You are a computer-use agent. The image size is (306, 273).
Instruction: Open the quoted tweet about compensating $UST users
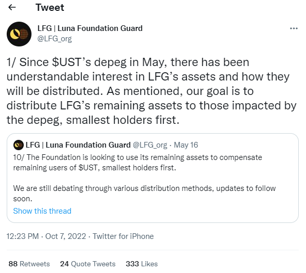(x=153, y=178)
